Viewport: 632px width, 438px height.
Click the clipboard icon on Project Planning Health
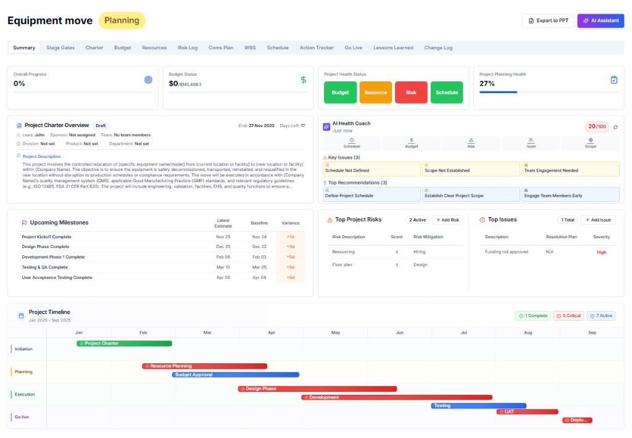(x=614, y=78)
